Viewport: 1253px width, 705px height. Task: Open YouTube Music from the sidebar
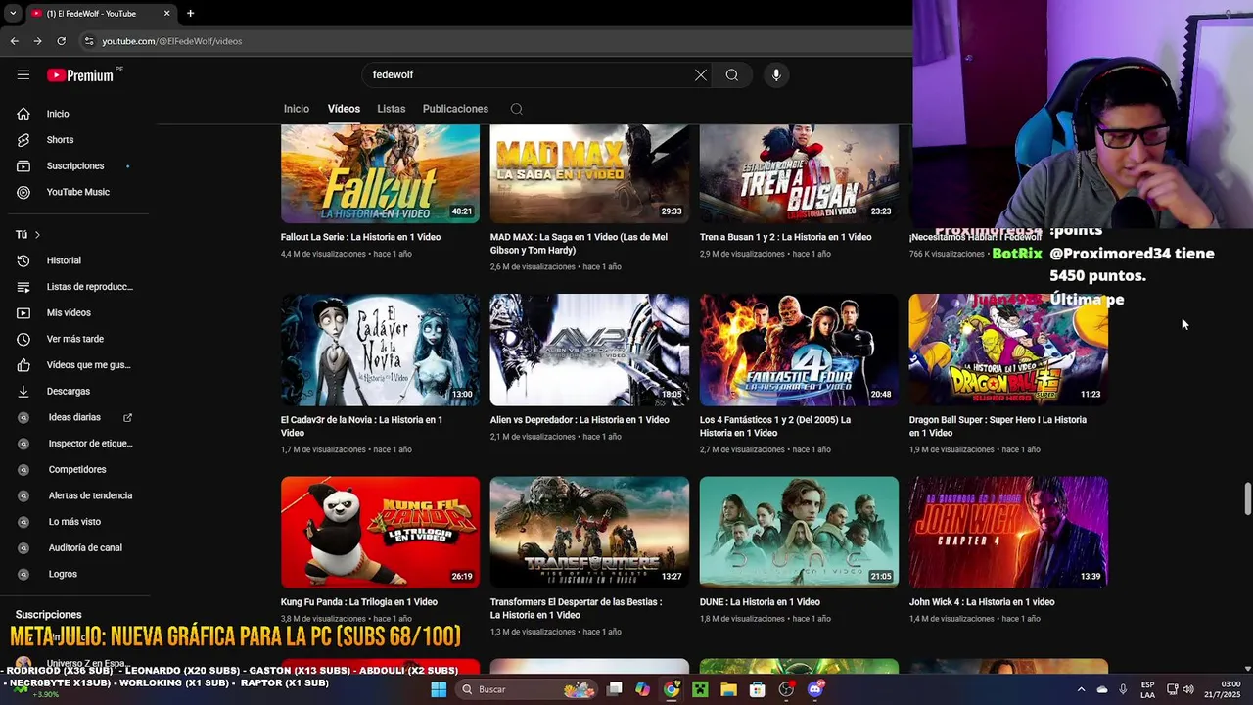coord(78,192)
